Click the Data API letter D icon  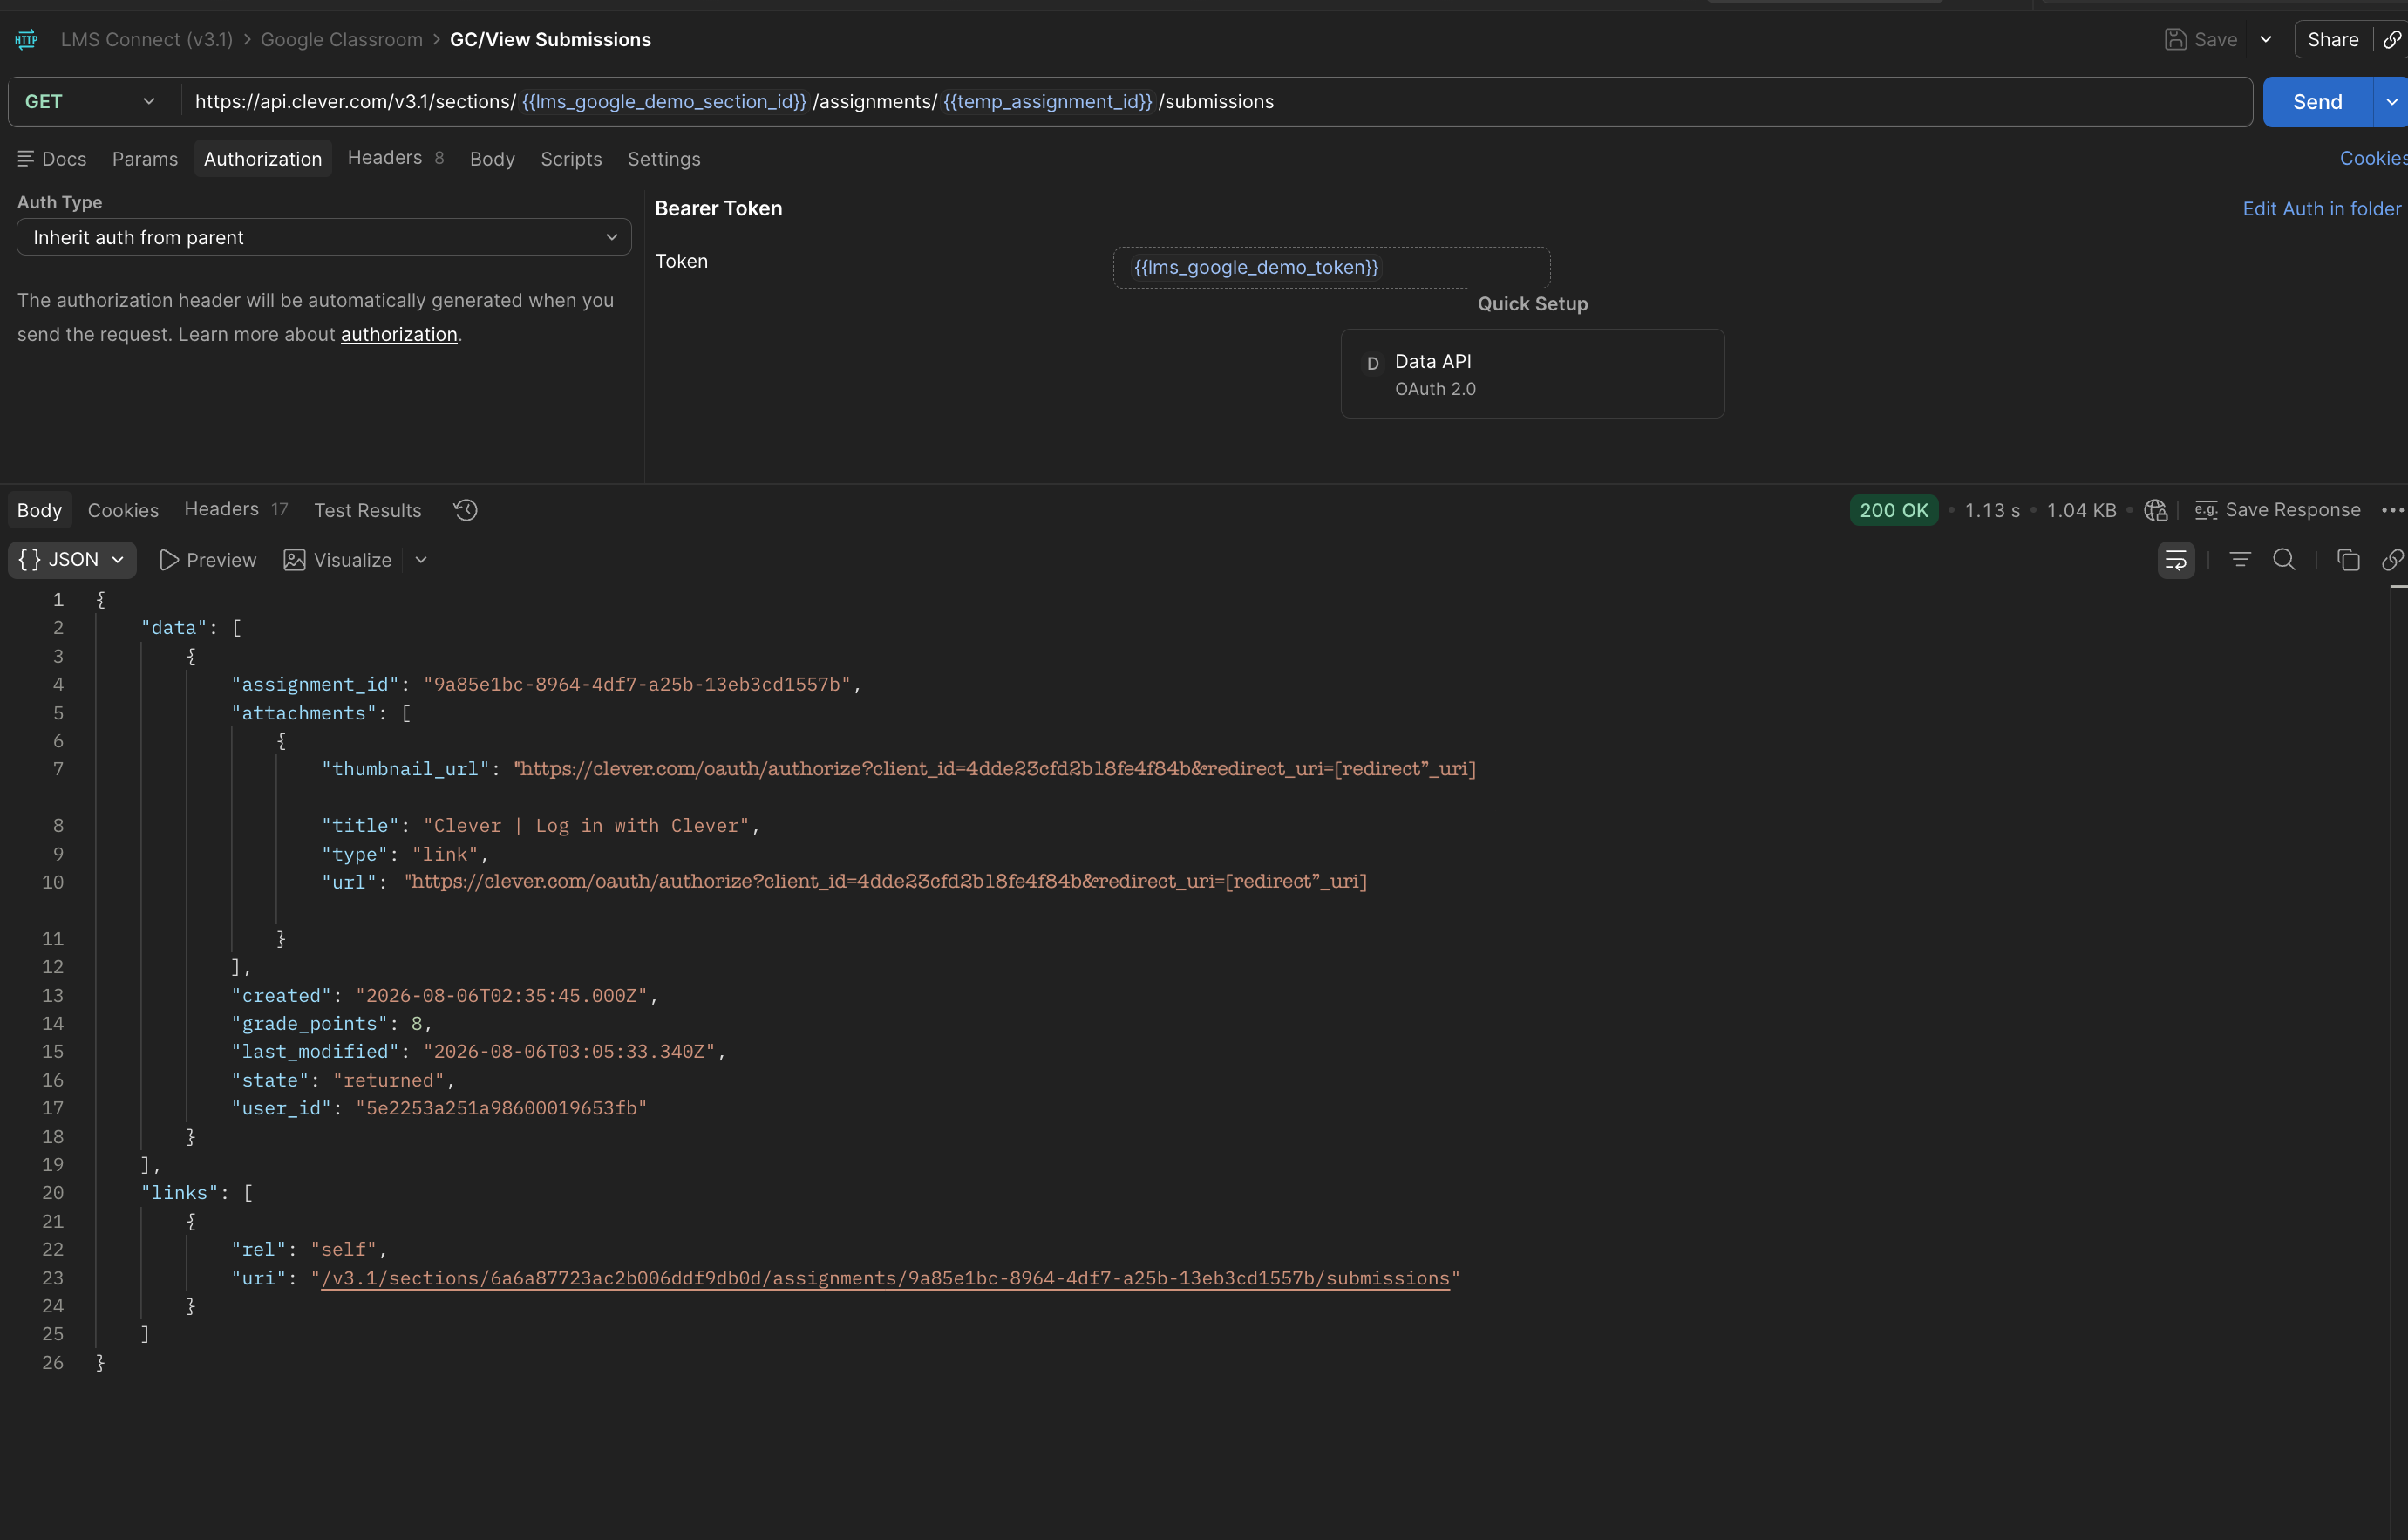click(x=1372, y=364)
